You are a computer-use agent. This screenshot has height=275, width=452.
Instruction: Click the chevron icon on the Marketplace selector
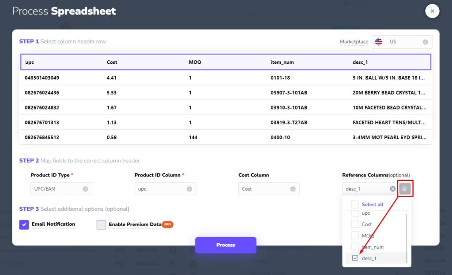[x=426, y=42]
